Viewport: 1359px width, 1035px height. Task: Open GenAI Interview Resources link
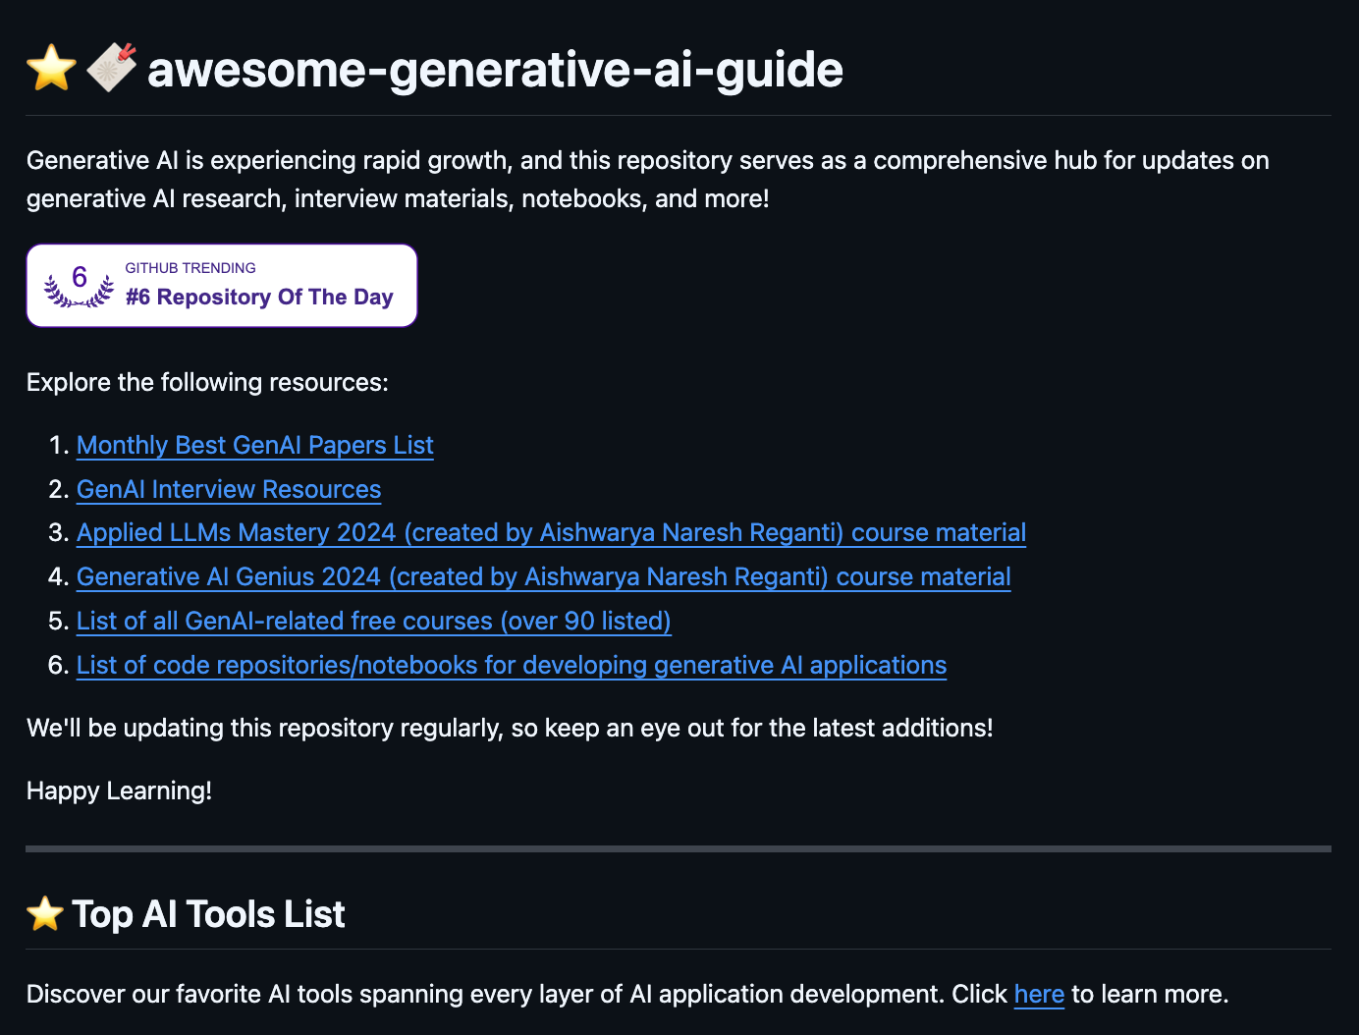pos(229,489)
